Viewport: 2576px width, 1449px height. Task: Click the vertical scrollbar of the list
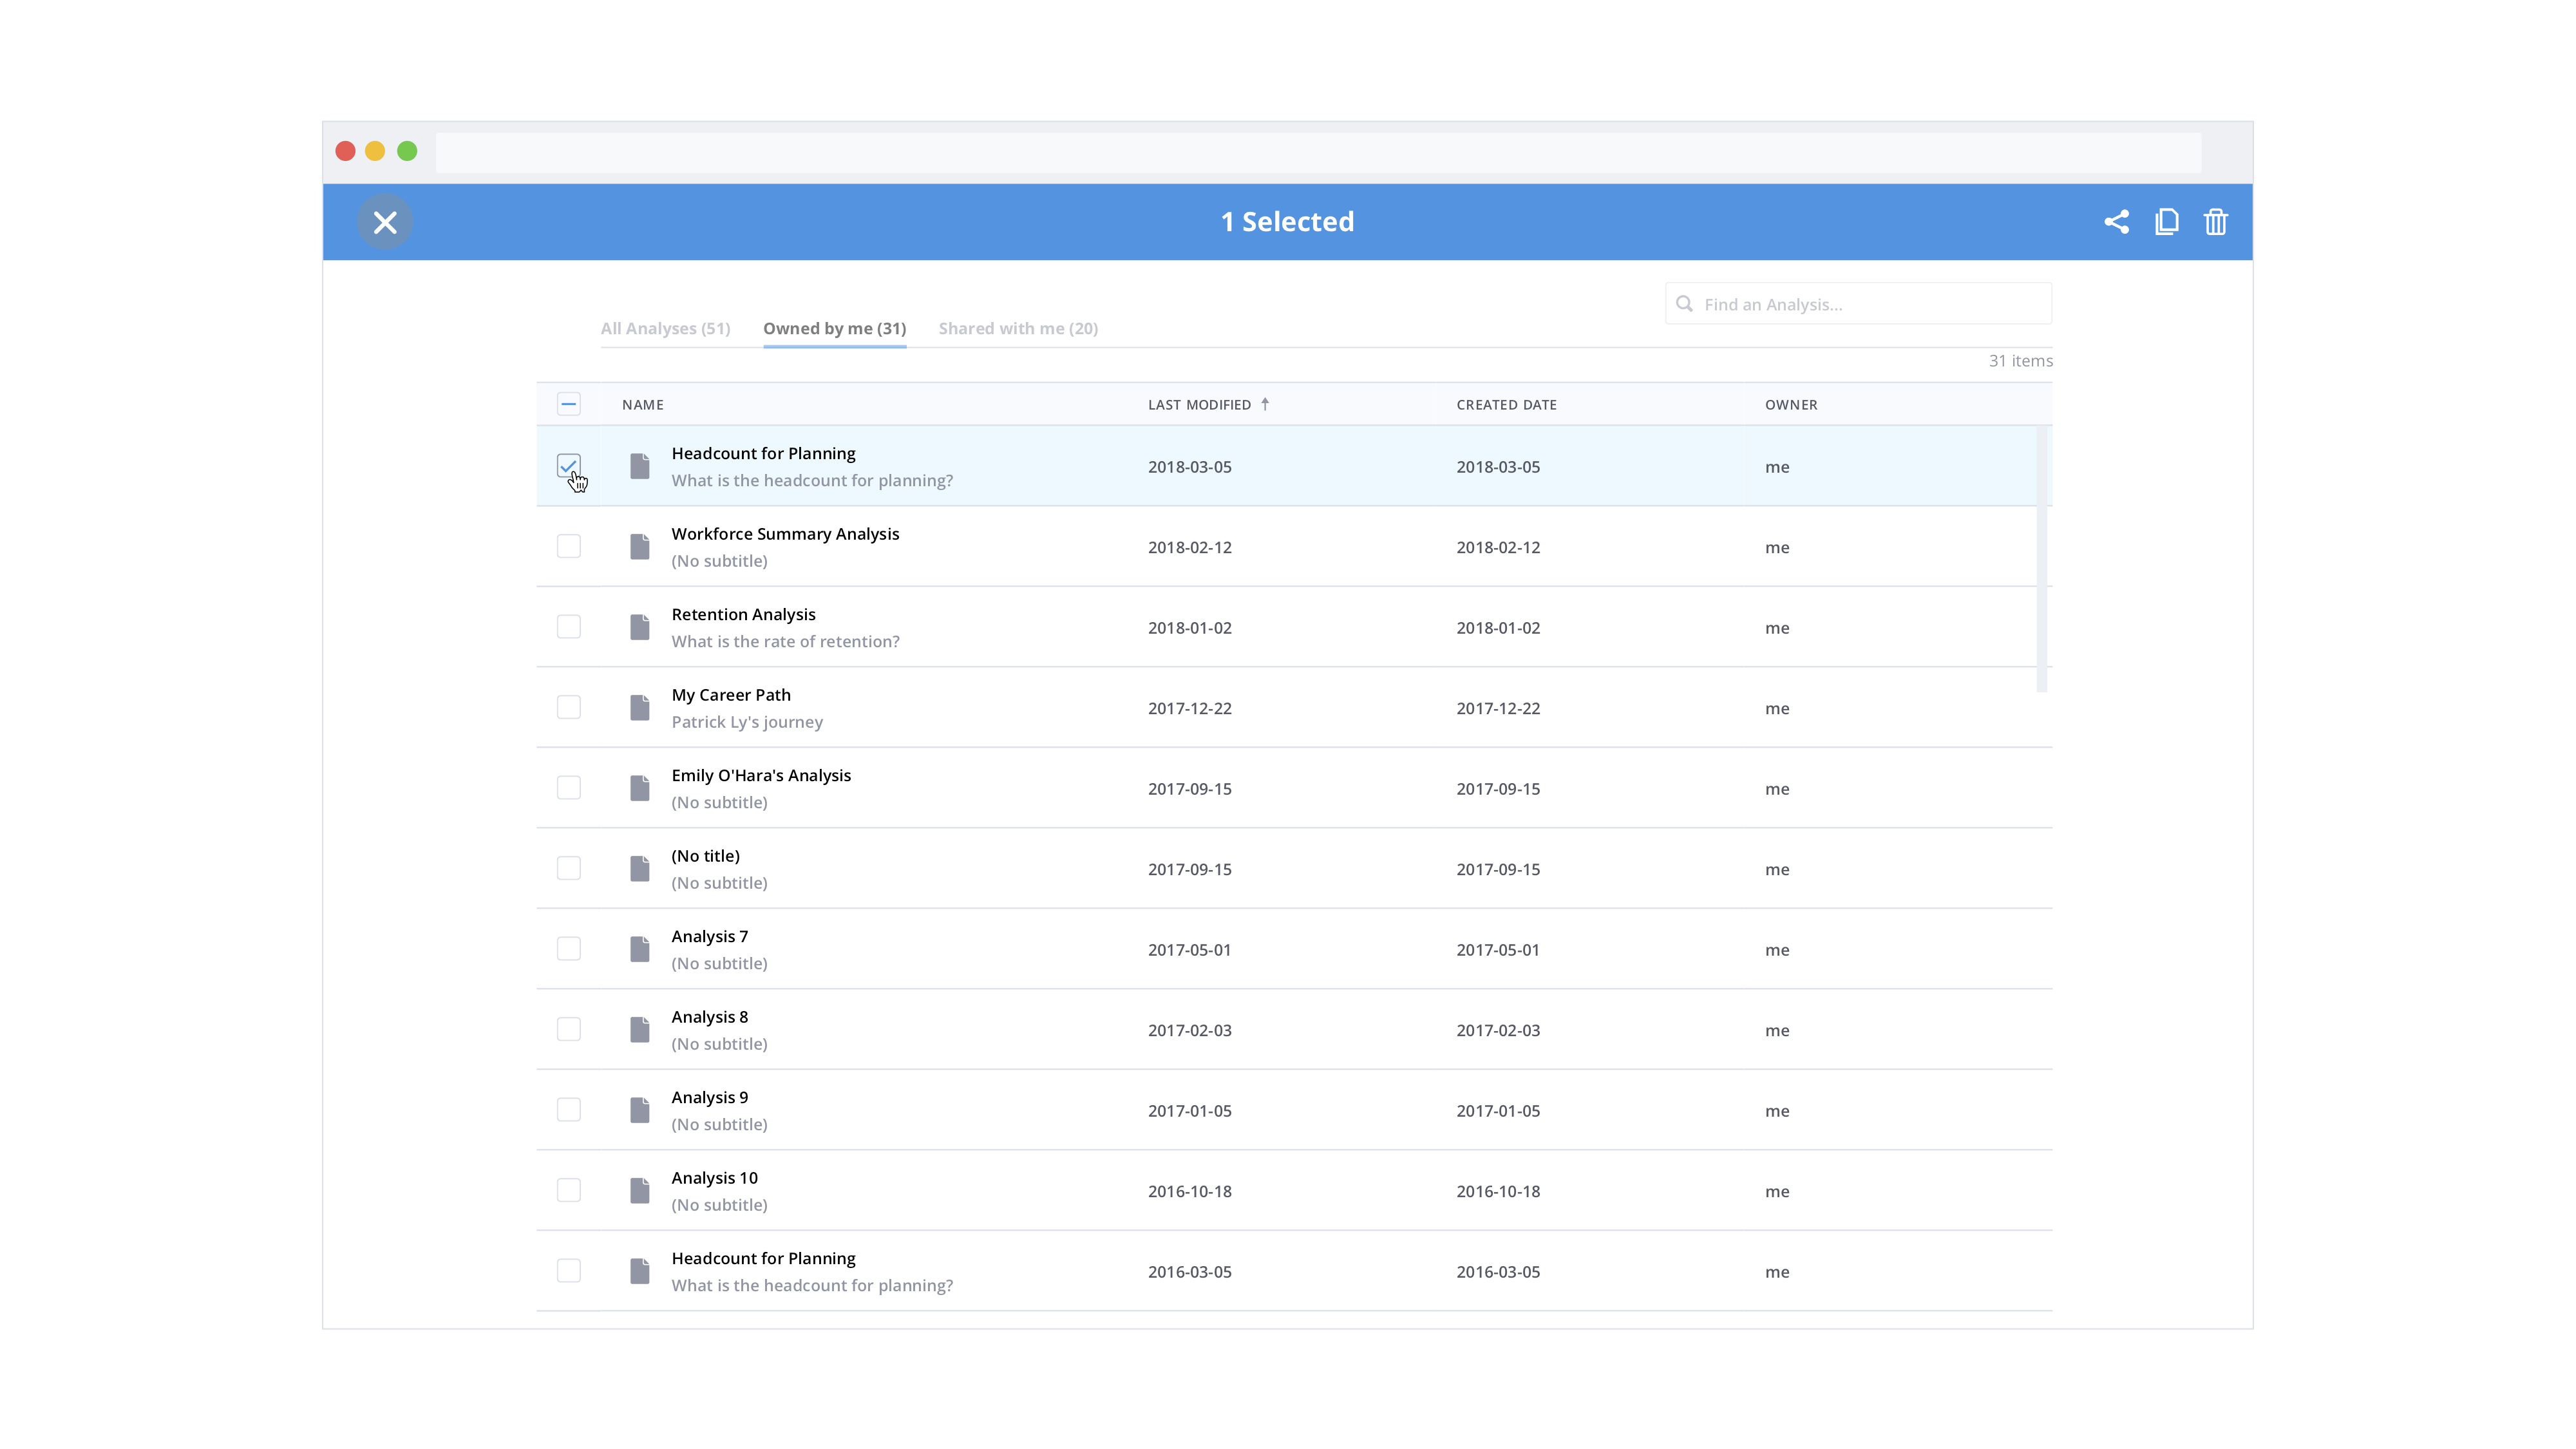click(2041, 560)
